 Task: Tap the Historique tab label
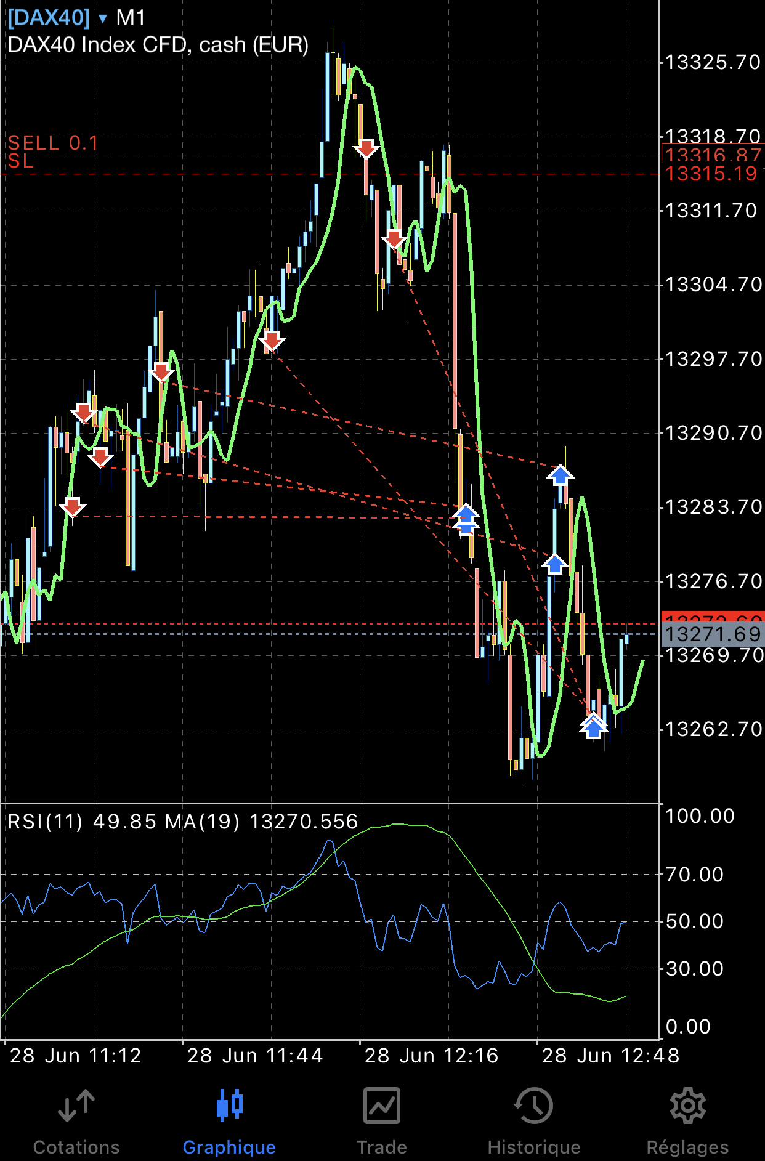(534, 1147)
